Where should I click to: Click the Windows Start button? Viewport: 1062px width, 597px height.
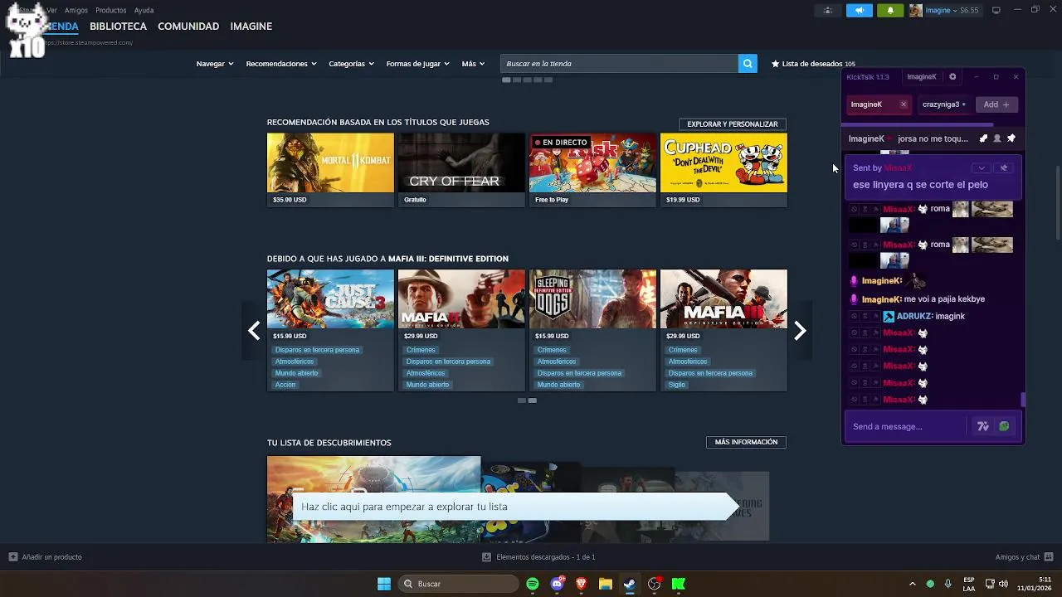coord(384,584)
